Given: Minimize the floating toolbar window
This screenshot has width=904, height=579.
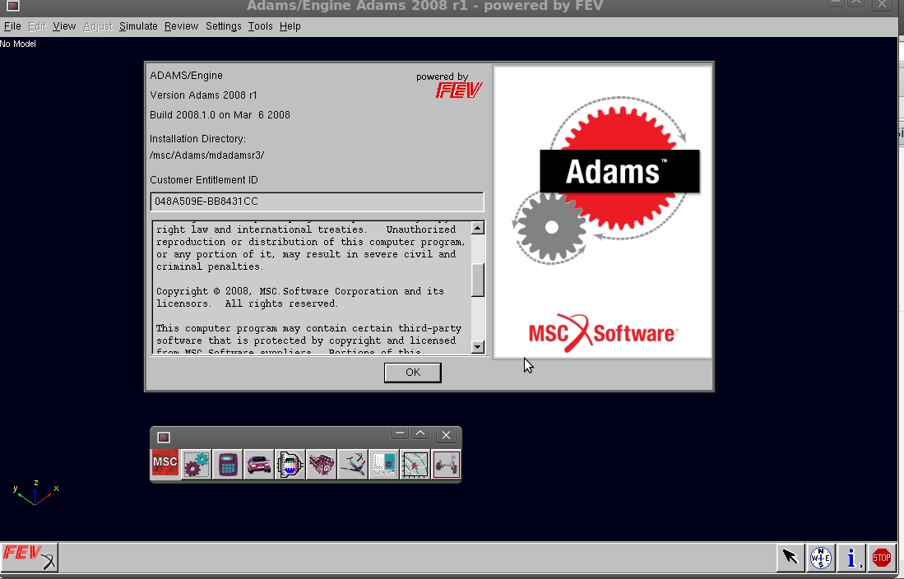Looking at the screenshot, I should pyautogui.click(x=400, y=433).
